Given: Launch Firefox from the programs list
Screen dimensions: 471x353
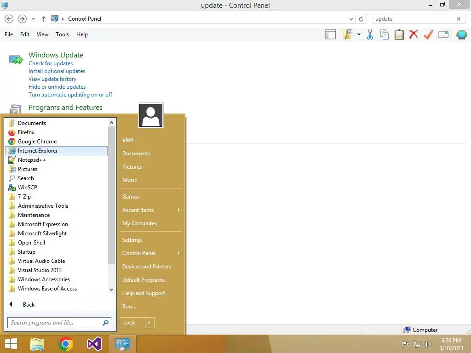Looking at the screenshot, I should tap(57, 132).
